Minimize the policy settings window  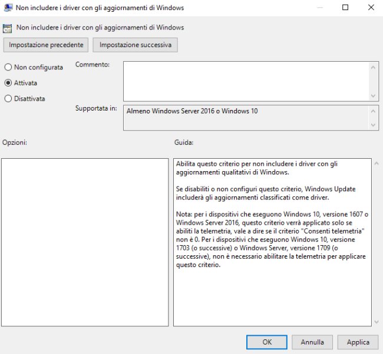click(319, 8)
